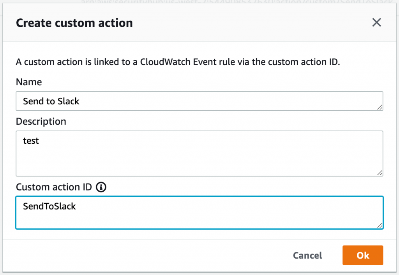Open the Custom action ID info tooltip
Image resolution: width=399 pixels, height=275 pixels.
101,187
